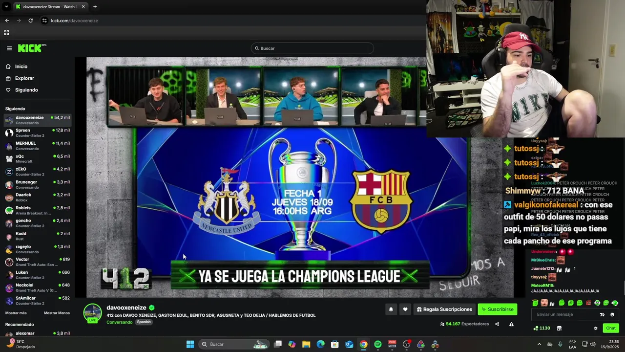625x352 pixels.
Task: Reload the browser page
Action: coord(30,21)
